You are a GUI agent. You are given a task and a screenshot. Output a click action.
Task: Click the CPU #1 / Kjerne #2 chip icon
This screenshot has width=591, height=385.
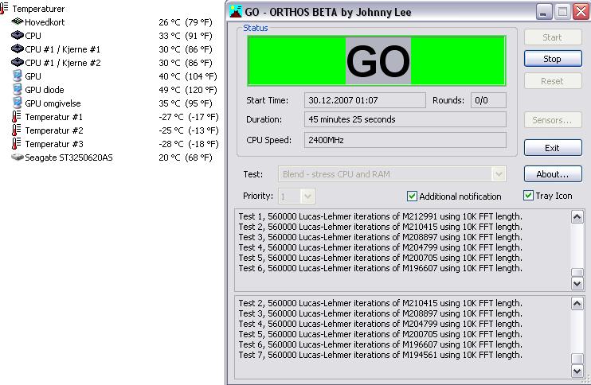coord(18,63)
